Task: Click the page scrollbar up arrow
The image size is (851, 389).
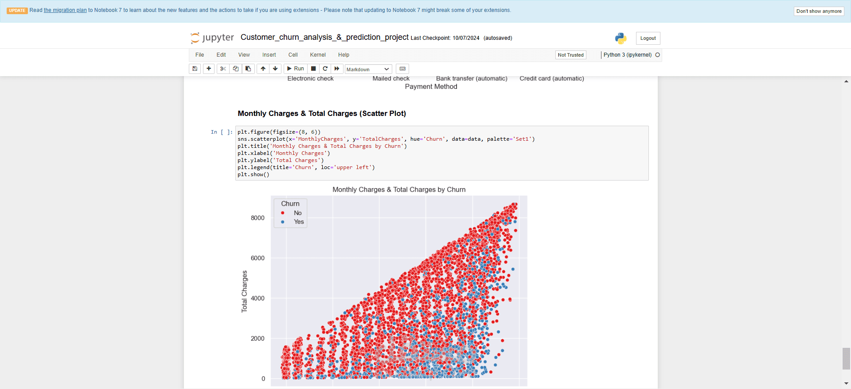Action: coord(846,81)
